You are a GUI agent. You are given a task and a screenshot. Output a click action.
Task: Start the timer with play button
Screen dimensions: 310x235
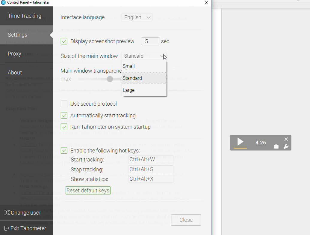(x=240, y=142)
